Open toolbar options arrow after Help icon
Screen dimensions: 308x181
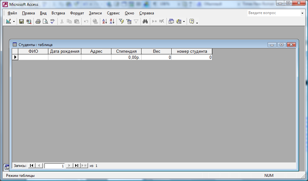click(197, 23)
